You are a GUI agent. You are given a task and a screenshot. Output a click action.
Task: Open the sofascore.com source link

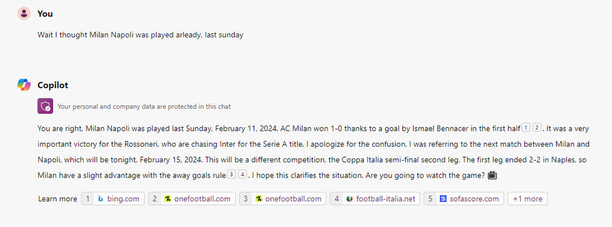click(x=464, y=199)
